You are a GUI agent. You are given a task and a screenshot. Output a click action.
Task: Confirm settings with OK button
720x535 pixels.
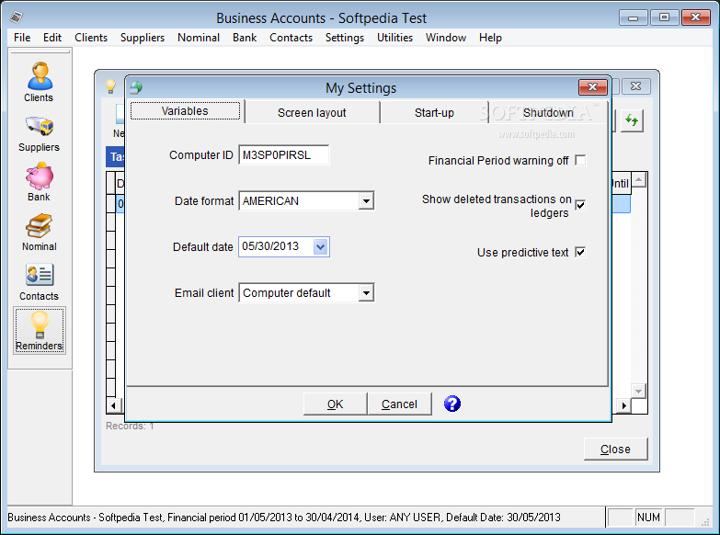(x=336, y=404)
